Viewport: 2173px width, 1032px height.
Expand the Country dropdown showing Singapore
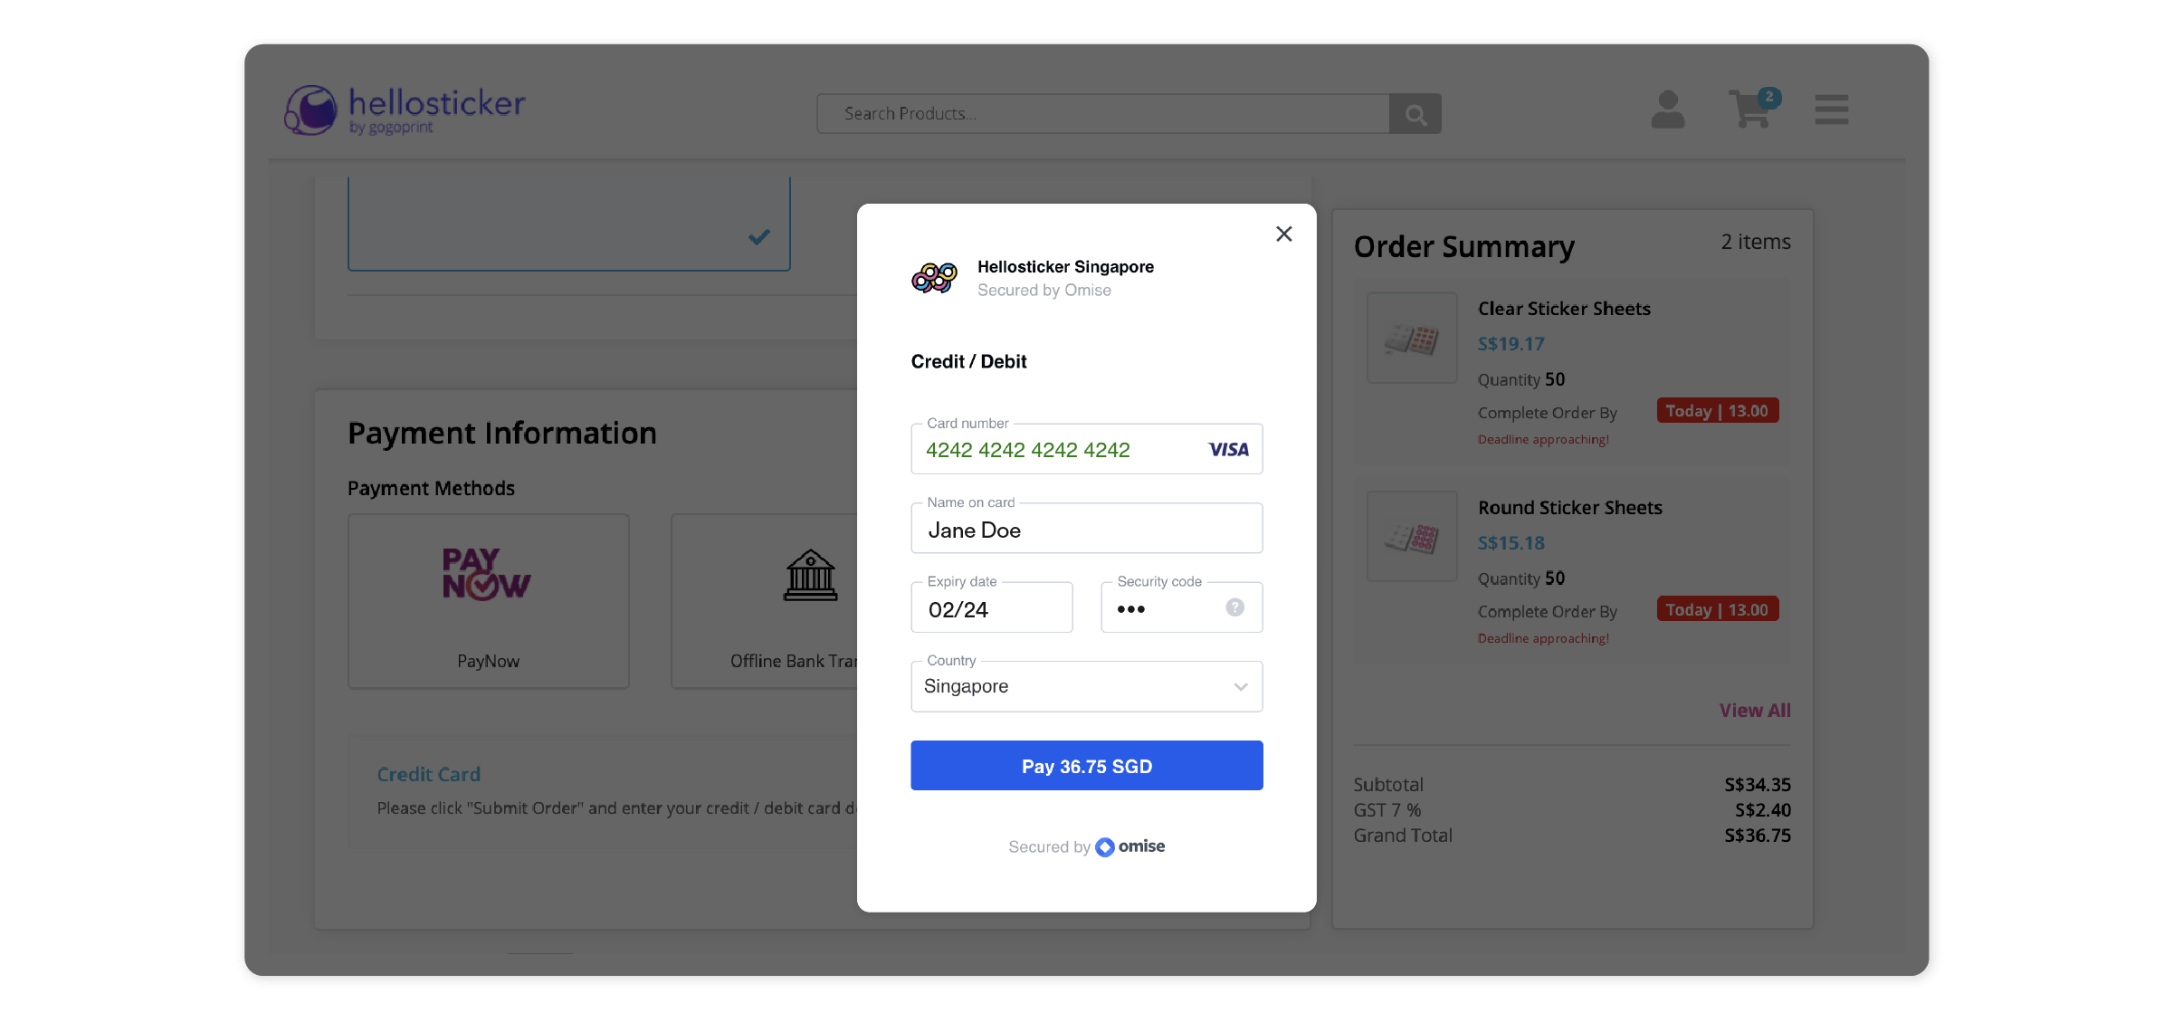[x=1086, y=686]
